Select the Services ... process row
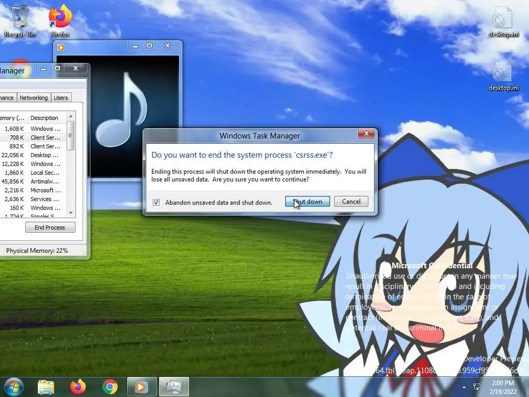The width and height of the screenshot is (529, 397). pyautogui.click(x=33, y=199)
